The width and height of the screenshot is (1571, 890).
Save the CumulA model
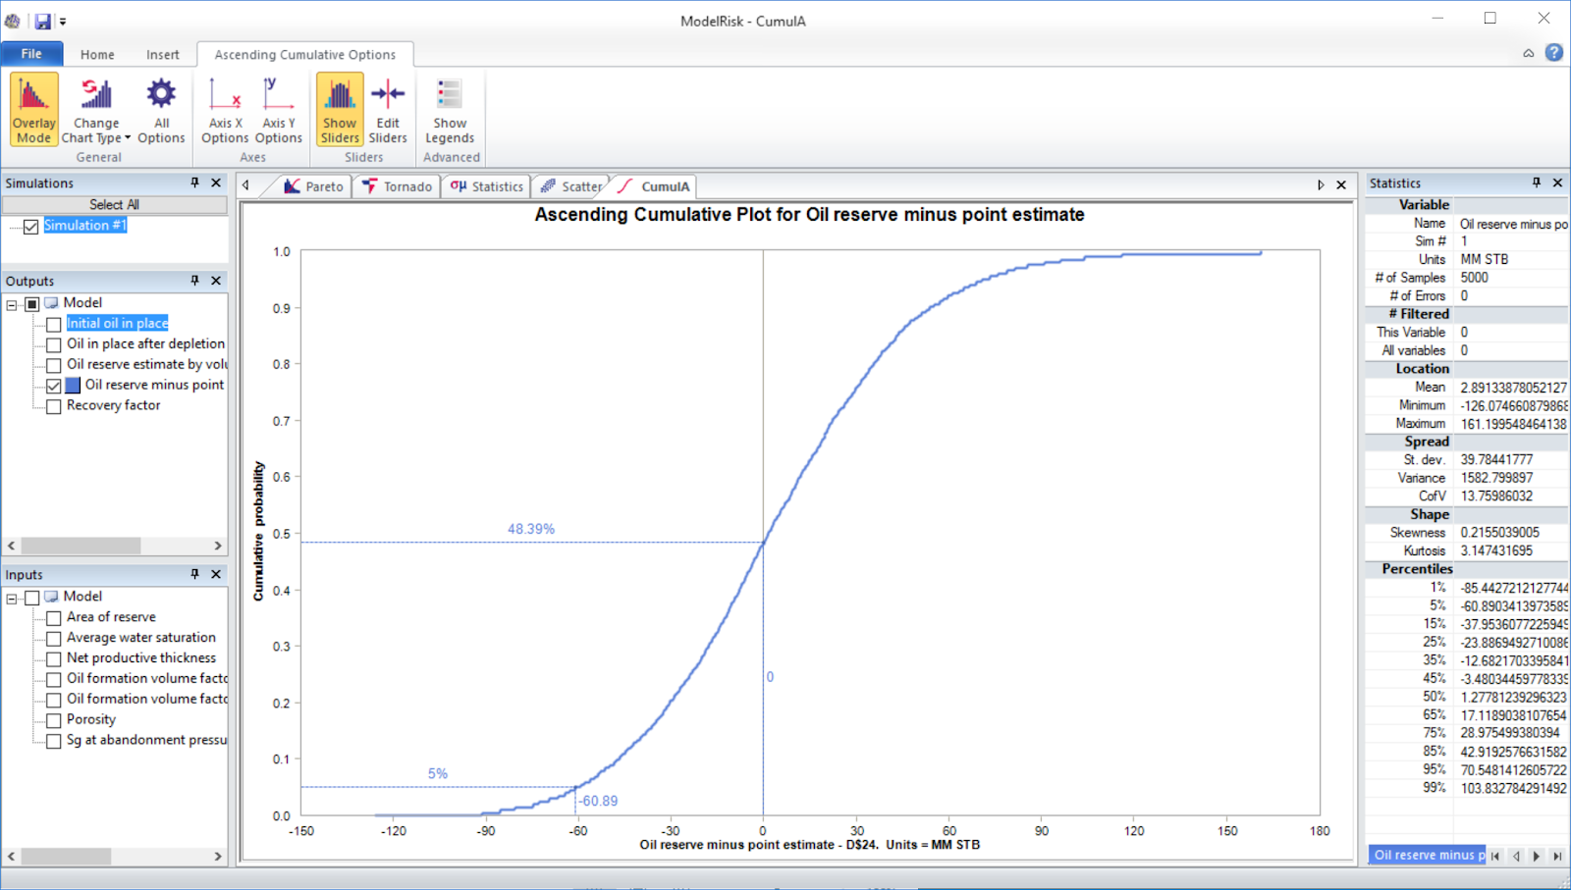point(41,19)
